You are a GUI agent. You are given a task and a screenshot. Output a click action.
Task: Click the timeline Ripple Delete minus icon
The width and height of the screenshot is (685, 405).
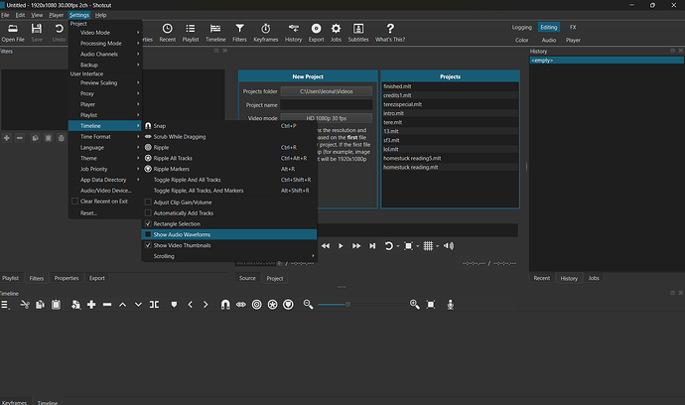[107, 305]
